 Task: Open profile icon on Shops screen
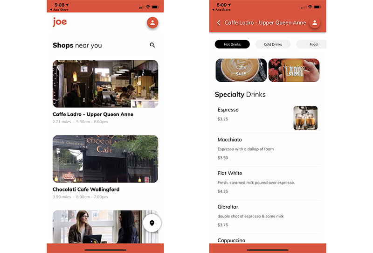(152, 23)
